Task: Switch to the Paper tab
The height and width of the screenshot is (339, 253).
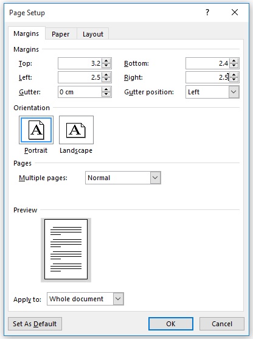Action: 60,34
